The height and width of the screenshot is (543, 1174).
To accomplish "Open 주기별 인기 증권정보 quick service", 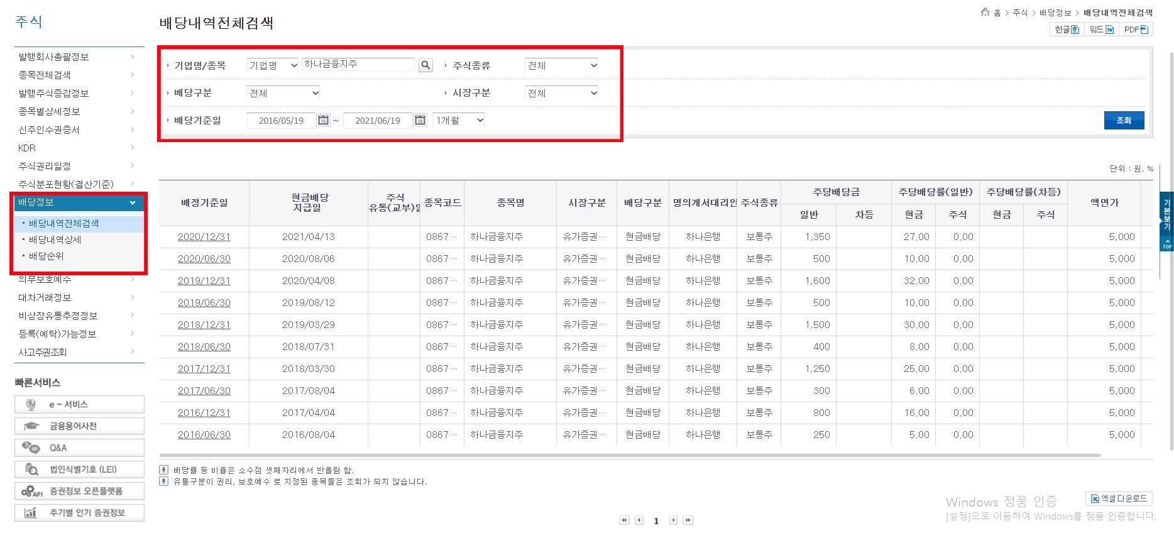I will (79, 513).
